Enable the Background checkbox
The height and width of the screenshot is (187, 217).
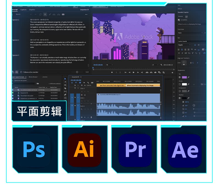click(x=180, y=91)
